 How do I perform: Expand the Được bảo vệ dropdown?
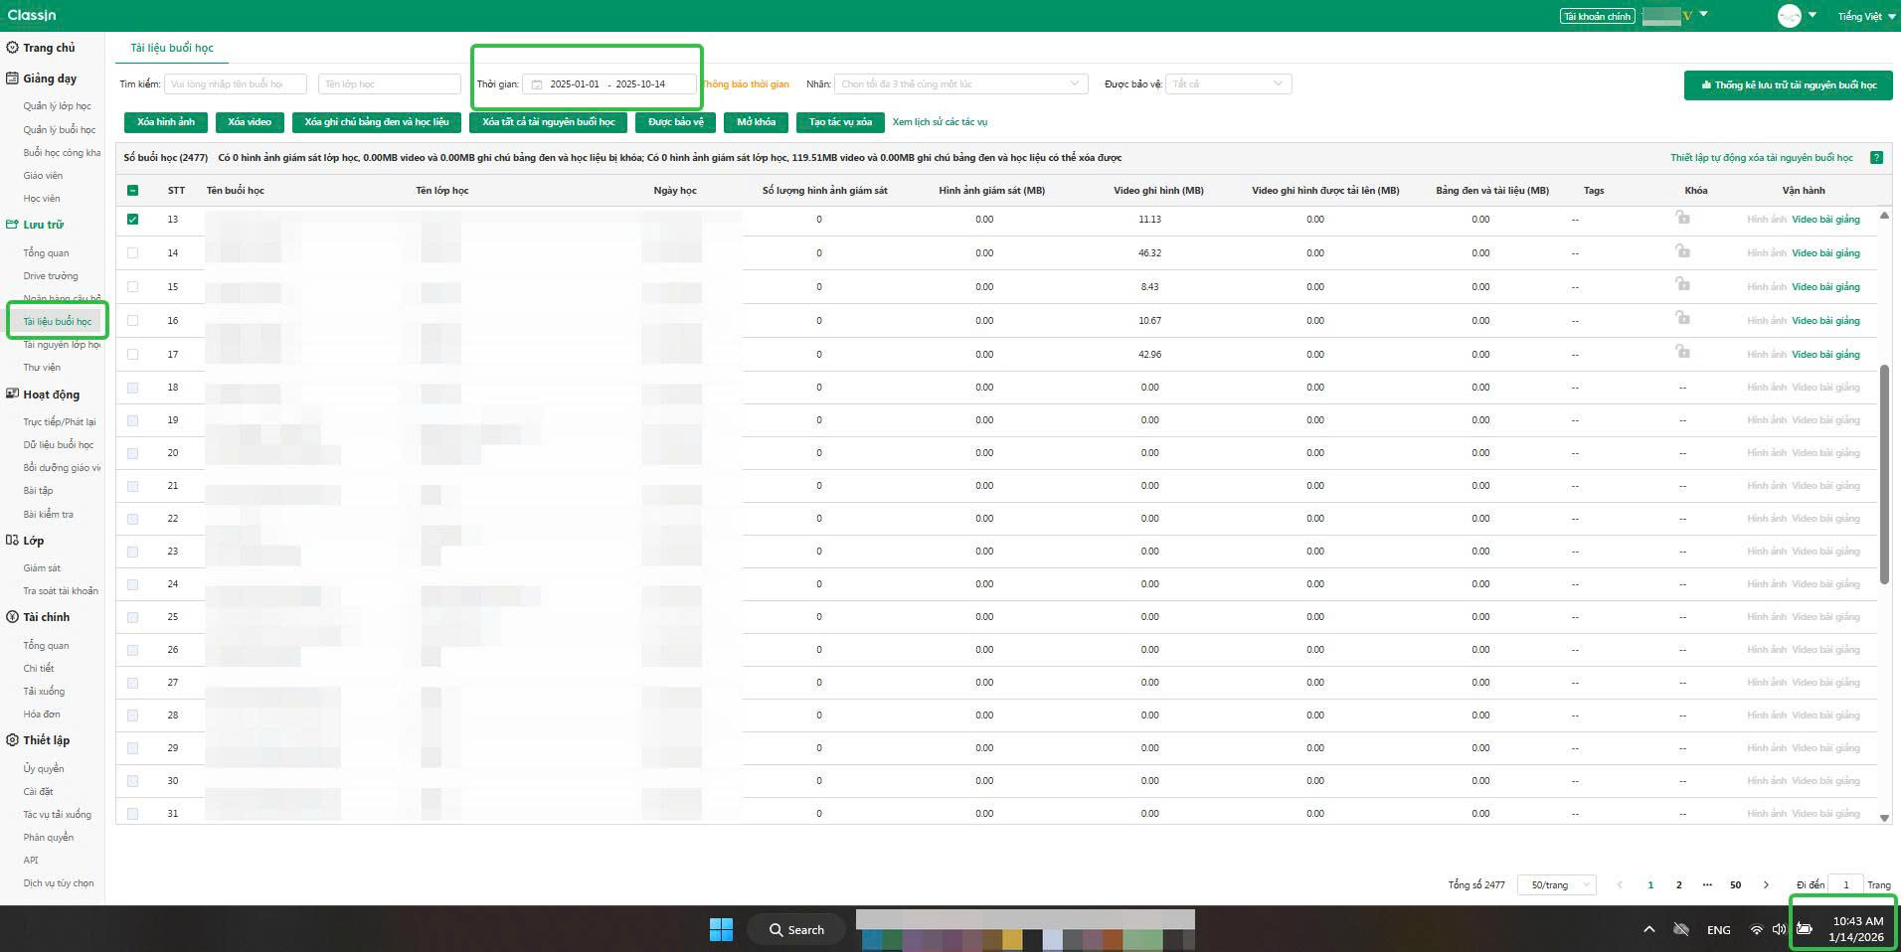[x=1228, y=84]
